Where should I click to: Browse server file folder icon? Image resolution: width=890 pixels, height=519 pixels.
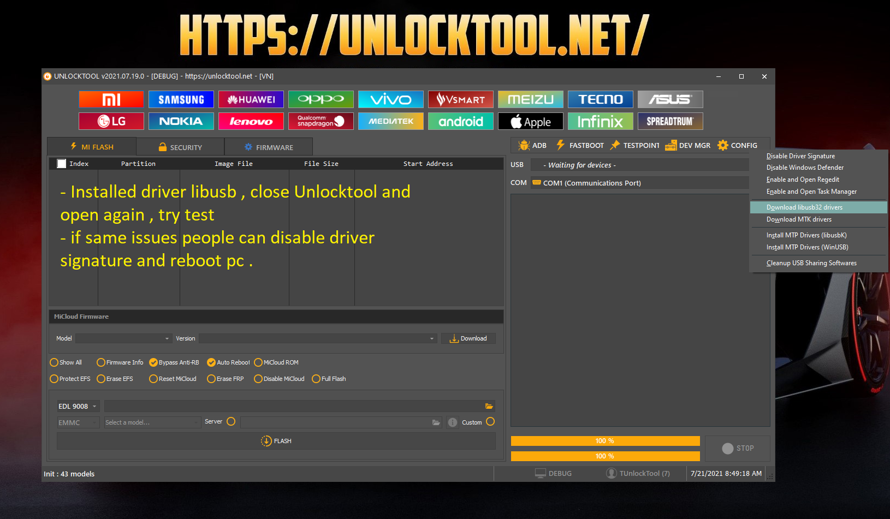[x=436, y=422]
